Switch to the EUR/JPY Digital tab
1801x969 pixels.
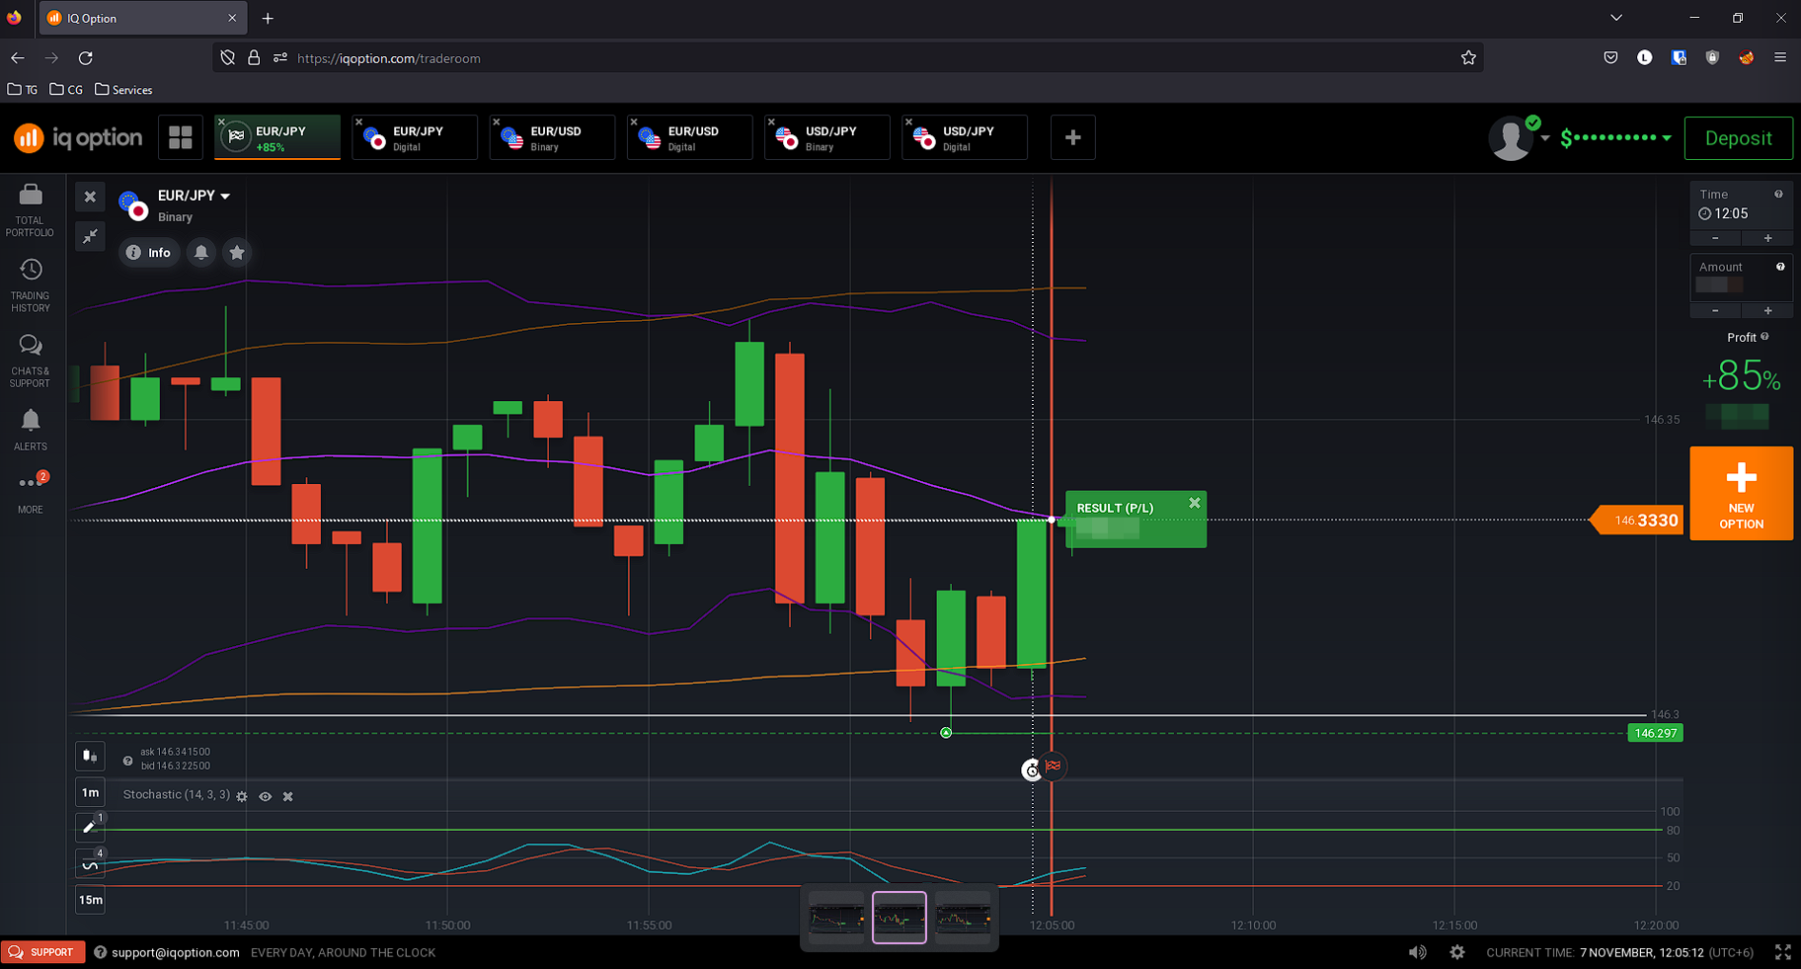pyautogui.click(x=415, y=137)
